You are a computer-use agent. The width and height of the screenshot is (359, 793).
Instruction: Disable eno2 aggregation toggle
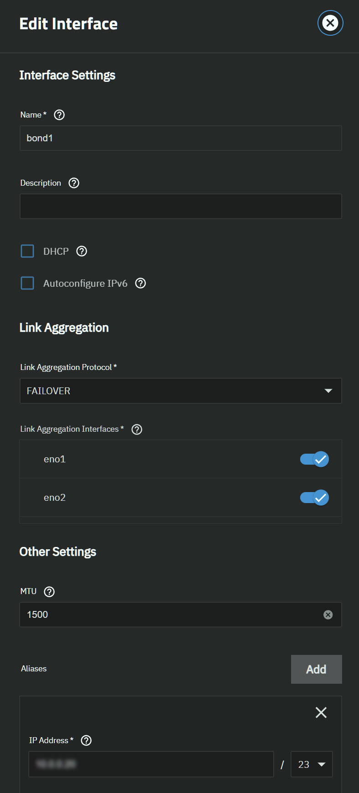click(314, 498)
